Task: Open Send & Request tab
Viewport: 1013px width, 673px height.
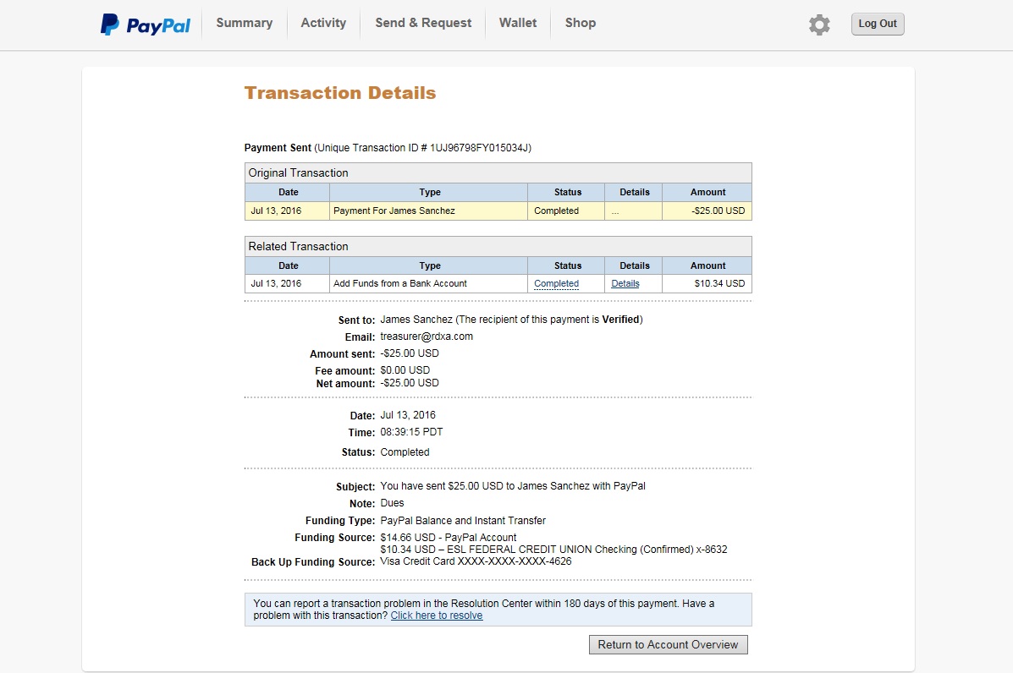Action: [423, 23]
